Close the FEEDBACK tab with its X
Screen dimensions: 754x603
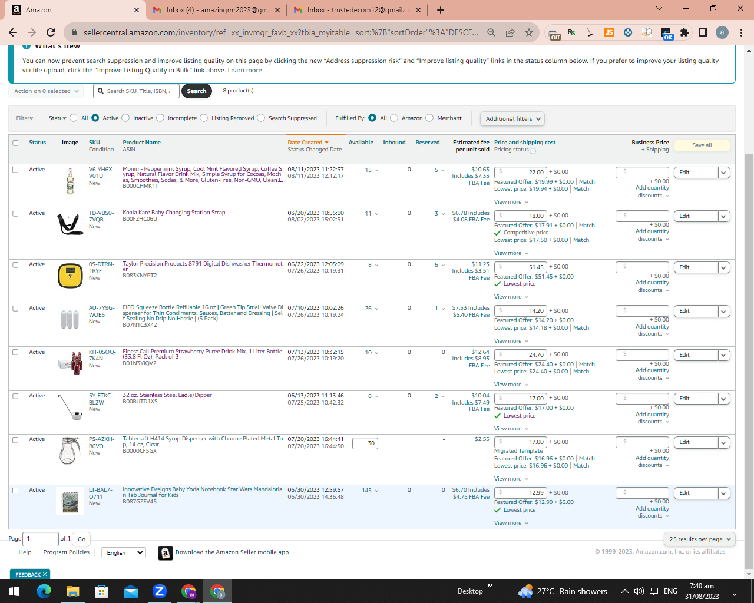click(45, 574)
